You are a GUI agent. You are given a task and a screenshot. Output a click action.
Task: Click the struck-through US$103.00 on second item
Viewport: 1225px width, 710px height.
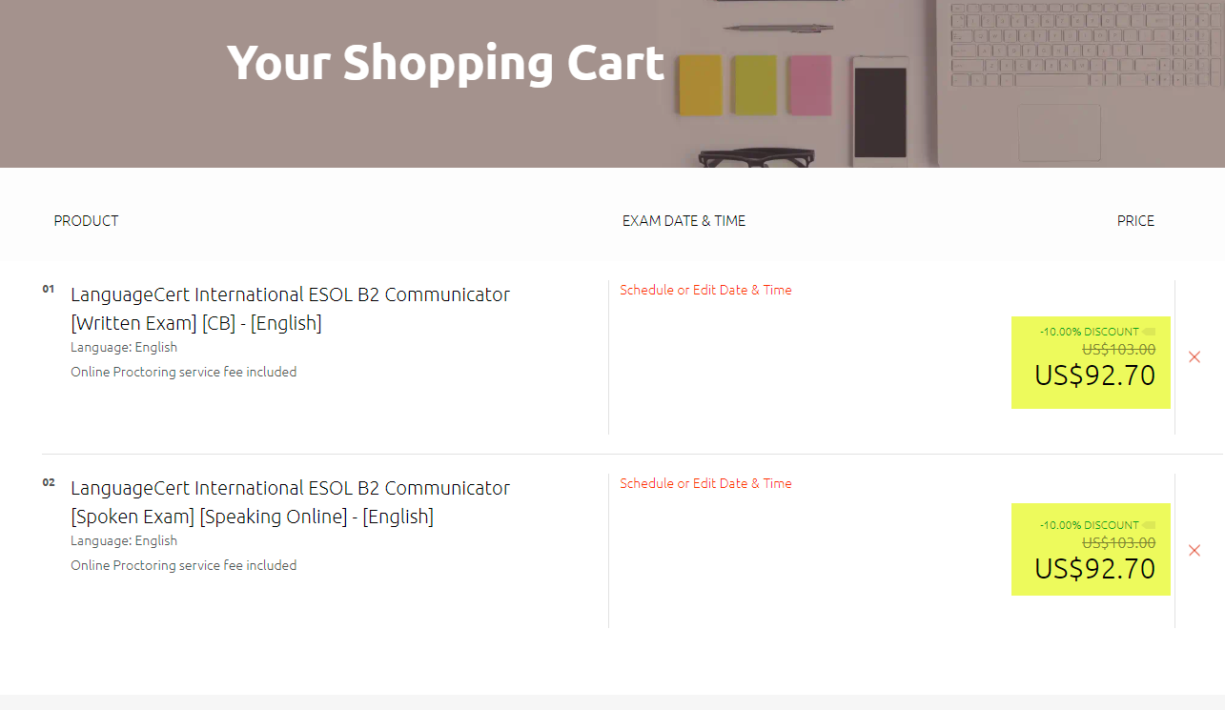pos(1119,543)
